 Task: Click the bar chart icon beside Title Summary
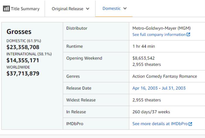(x=6, y=9)
